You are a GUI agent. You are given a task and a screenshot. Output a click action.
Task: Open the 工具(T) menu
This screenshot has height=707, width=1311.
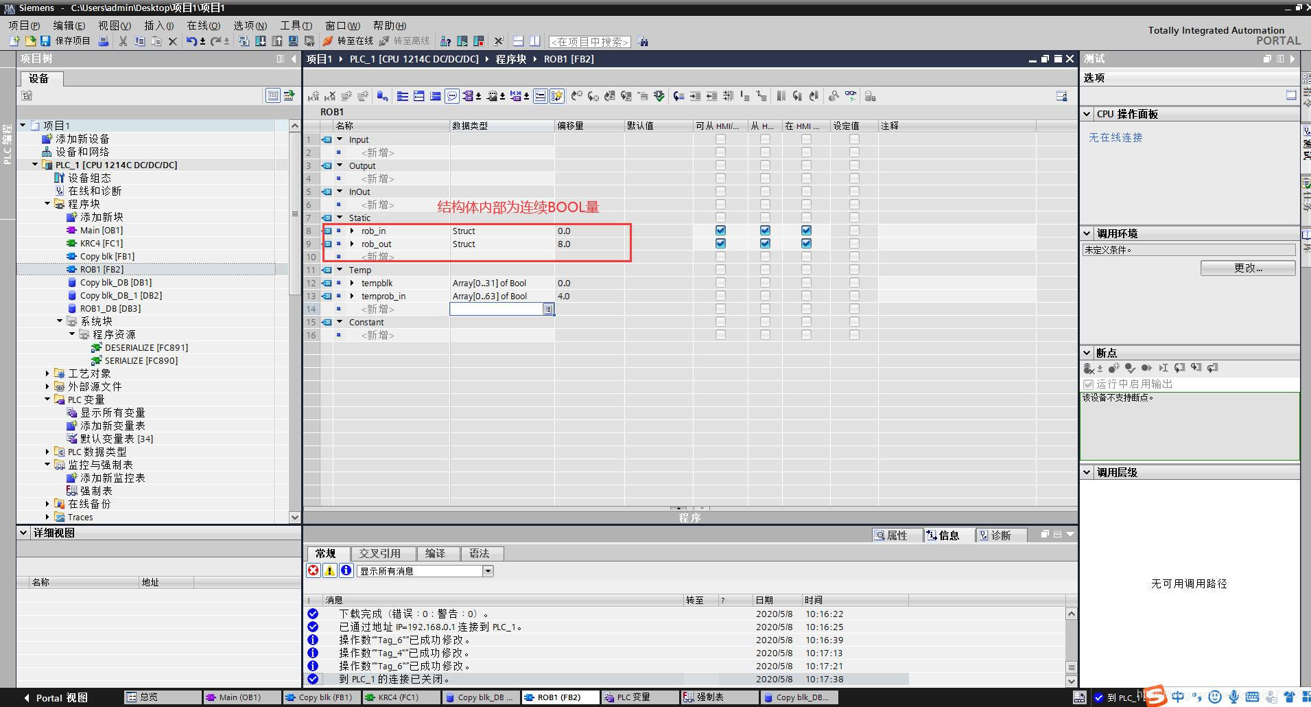tap(296, 25)
